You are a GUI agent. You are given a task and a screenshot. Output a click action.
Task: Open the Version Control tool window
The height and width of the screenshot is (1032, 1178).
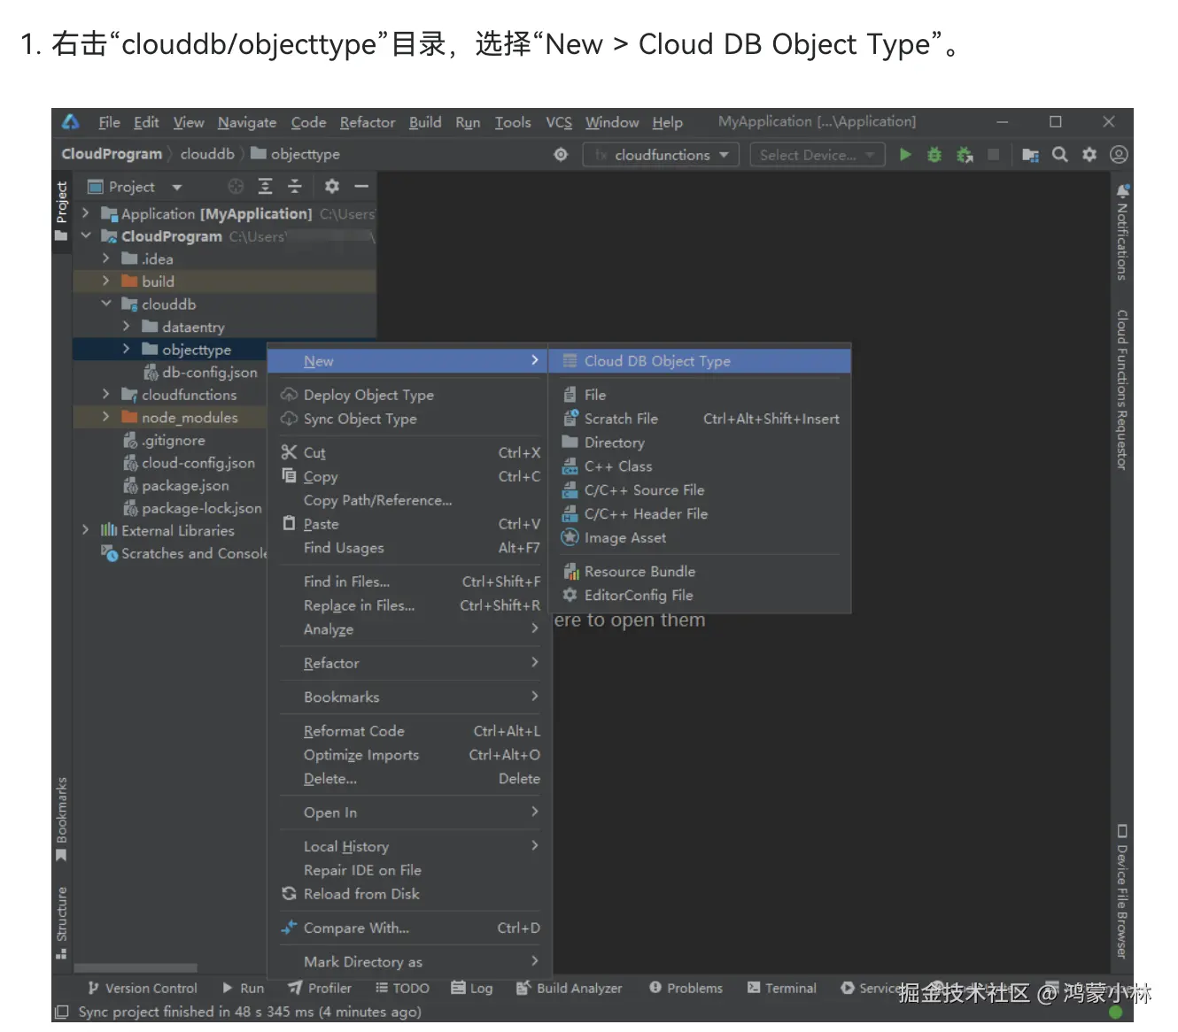(142, 989)
